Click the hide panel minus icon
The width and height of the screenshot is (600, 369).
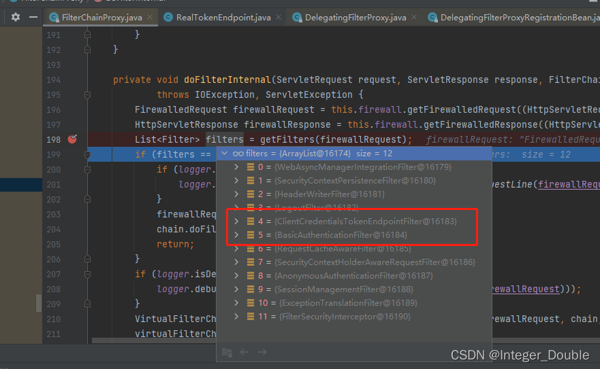tap(33, 17)
